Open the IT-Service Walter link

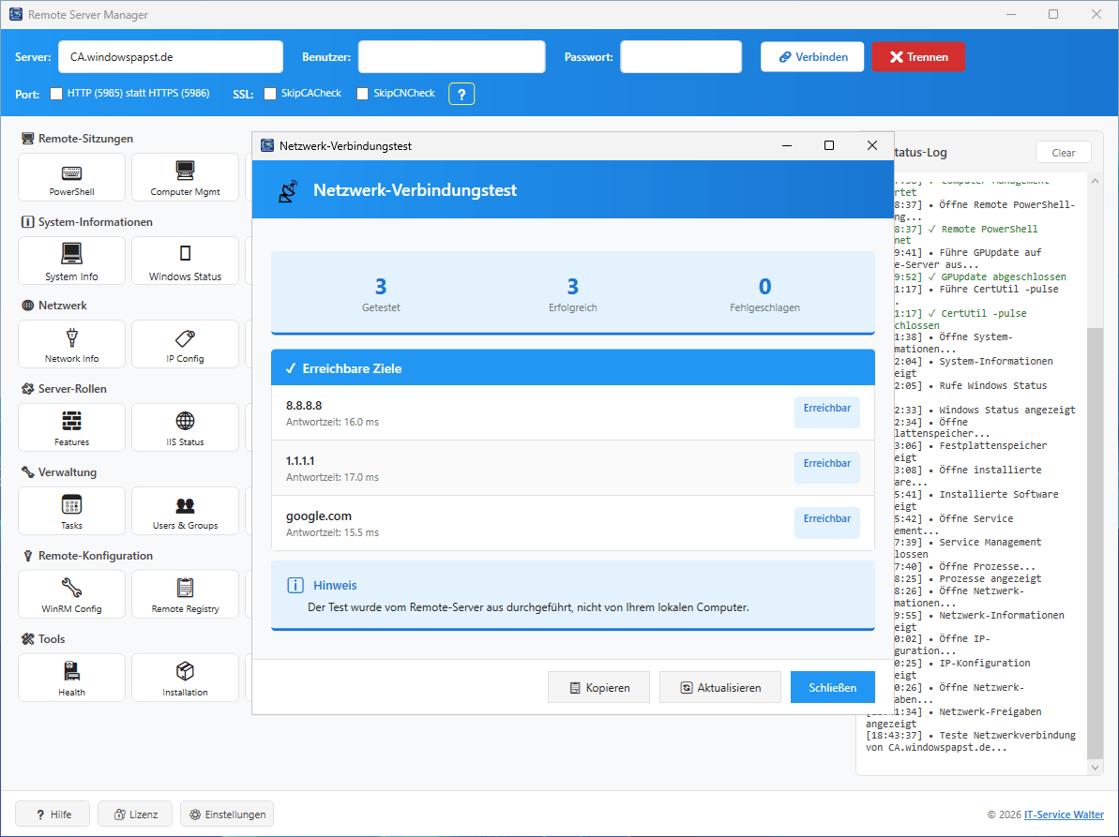(1064, 815)
